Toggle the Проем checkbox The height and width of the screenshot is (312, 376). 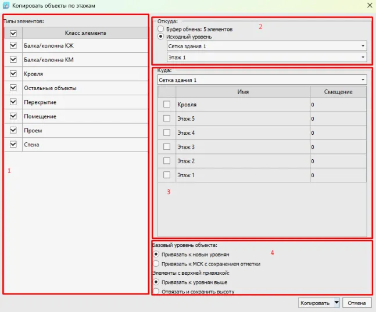(14, 130)
